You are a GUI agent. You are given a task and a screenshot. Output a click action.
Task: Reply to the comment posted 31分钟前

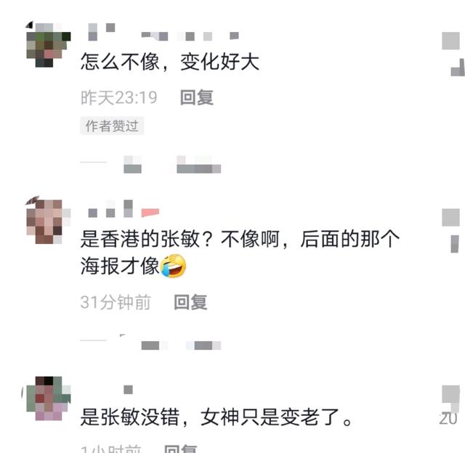[190, 302]
